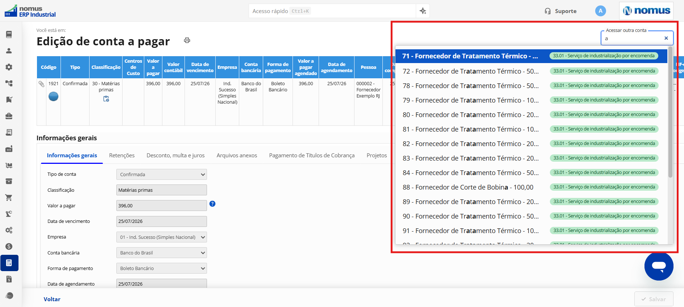This screenshot has width=684, height=307.
Task: Clear the Acessar outra conta field with X
Action: [666, 38]
